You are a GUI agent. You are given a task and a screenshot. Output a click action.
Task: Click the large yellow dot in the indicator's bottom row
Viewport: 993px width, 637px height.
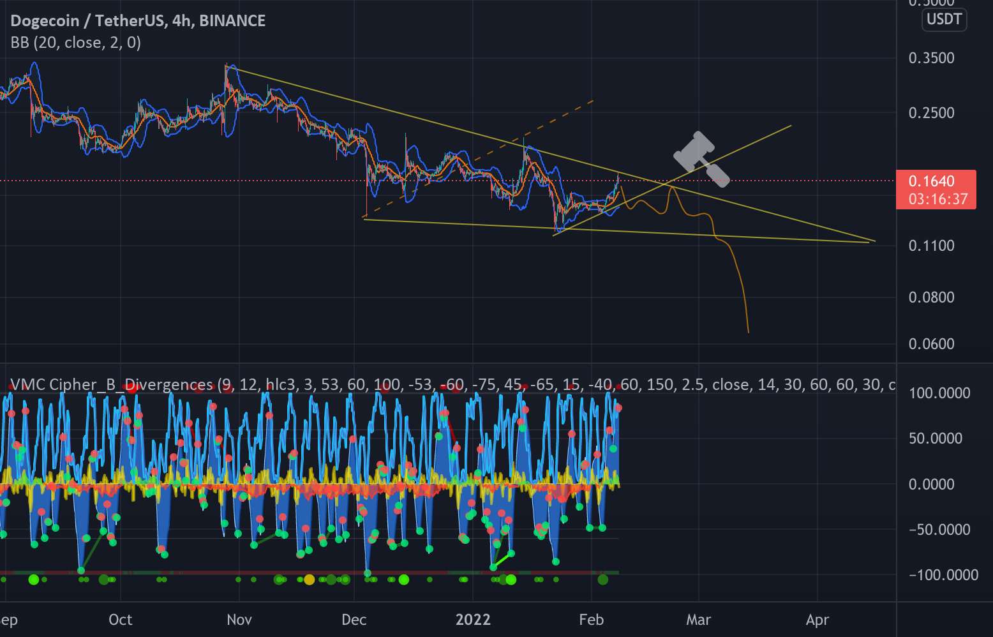coord(310,580)
